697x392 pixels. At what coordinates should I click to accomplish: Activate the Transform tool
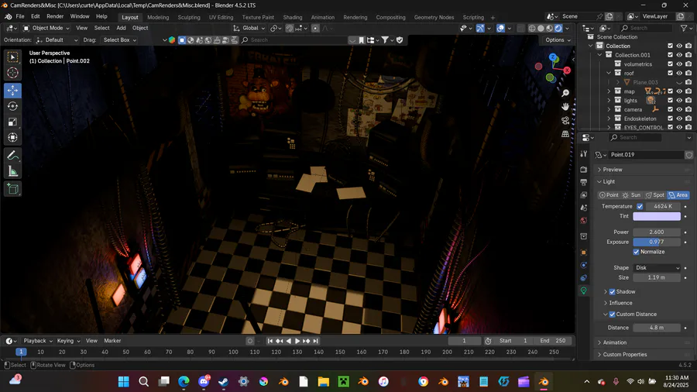point(12,137)
